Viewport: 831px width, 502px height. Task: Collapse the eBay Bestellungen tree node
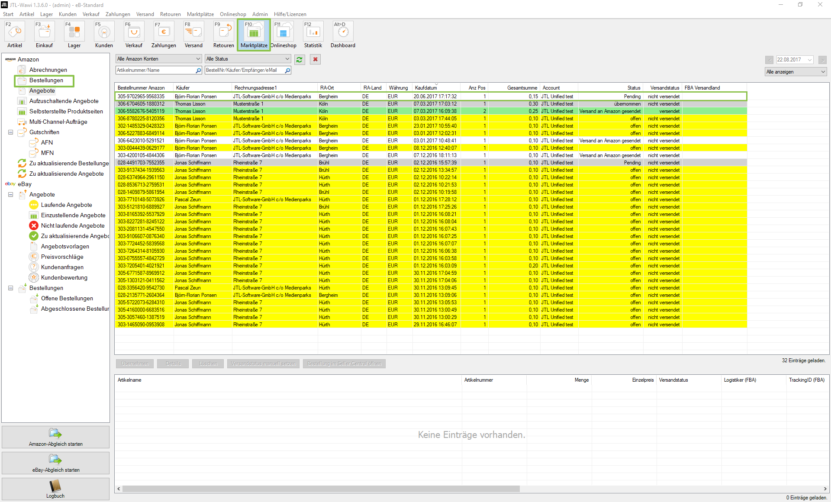coord(10,288)
